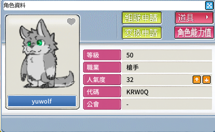Open the 角色能力值 character stats panel

point(194,33)
